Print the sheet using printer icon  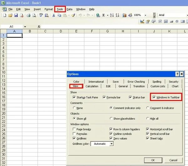pos(29,15)
